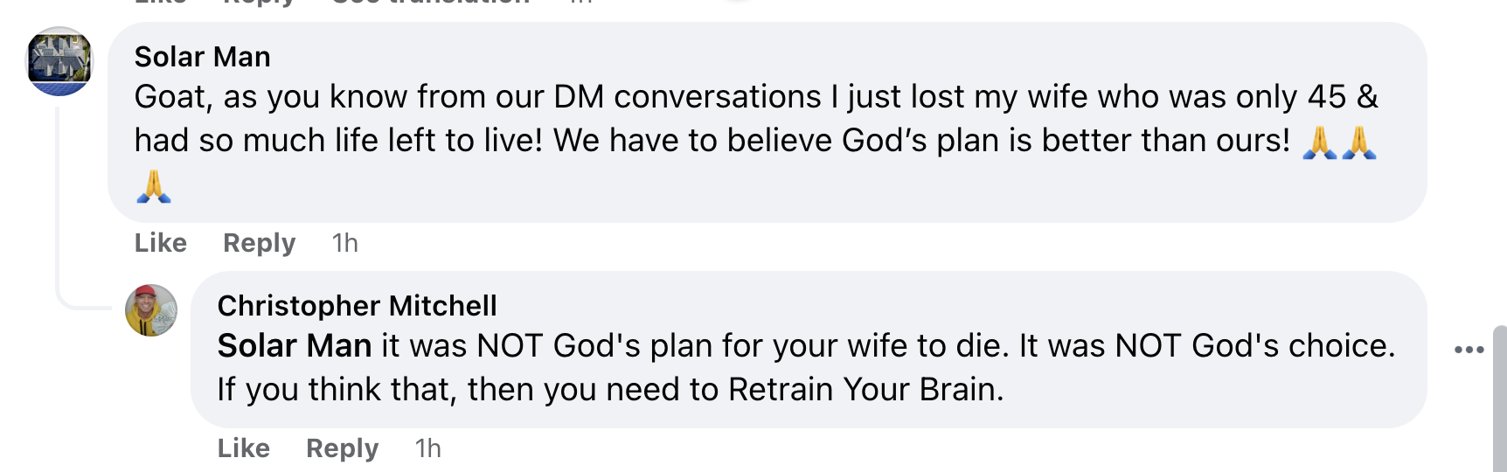This screenshot has height=472, width=1507.
Task: Click the second praying hands emoji after 'ours!'
Action: tap(1359, 142)
